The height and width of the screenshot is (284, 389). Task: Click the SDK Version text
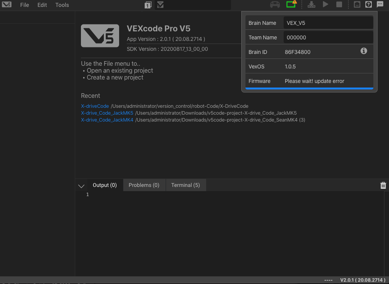click(x=167, y=49)
